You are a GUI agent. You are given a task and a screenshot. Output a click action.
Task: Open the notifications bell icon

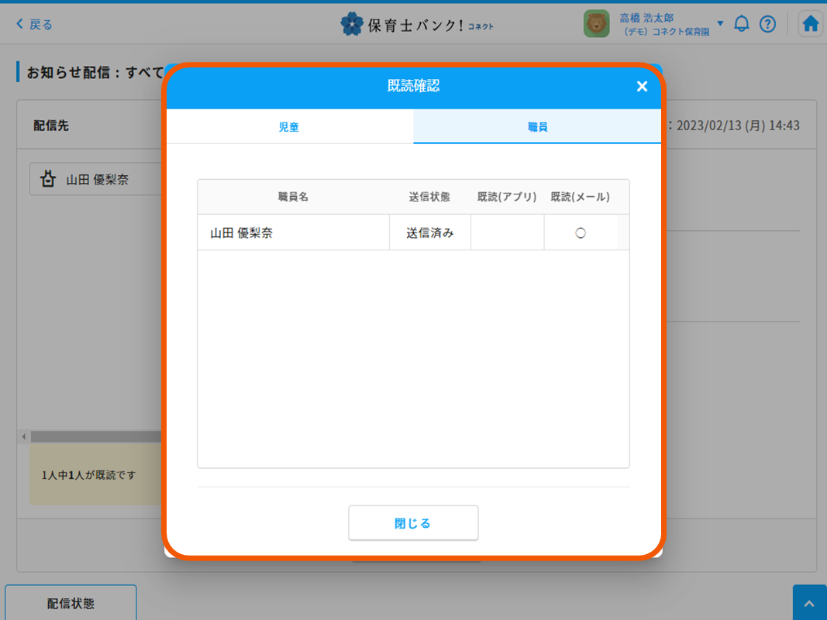[x=742, y=24]
